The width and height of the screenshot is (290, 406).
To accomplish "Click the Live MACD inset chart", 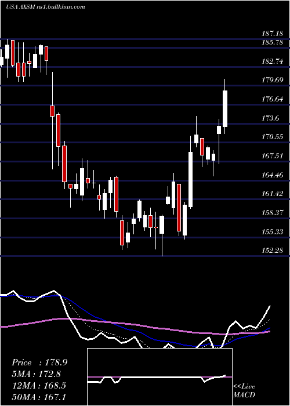I will tap(159, 377).
